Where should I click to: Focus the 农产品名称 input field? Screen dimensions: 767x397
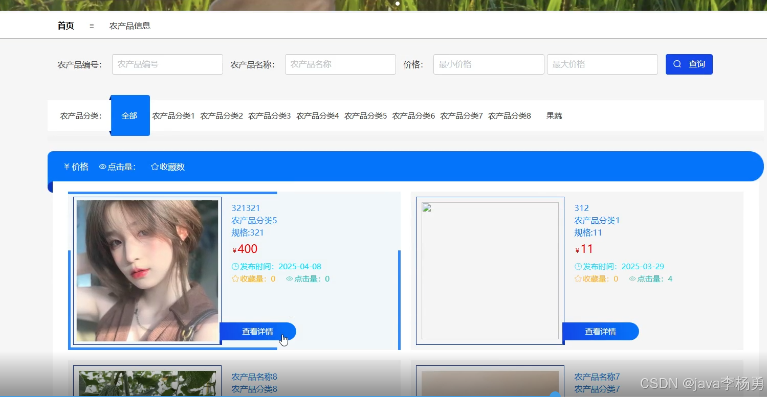click(340, 64)
